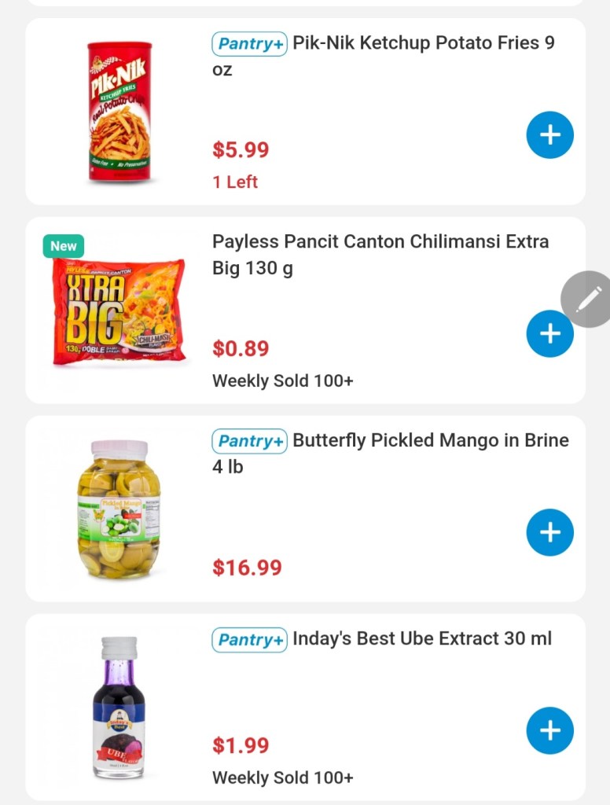The height and width of the screenshot is (805, 610).
Task: Tap Pantry+ badge on Ube Extract
Action: (248, 640)
